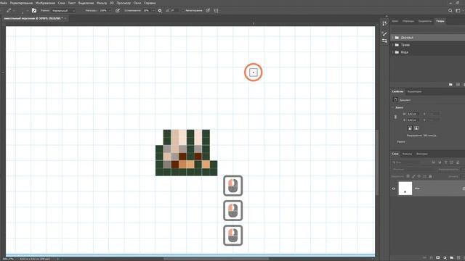Viewport: 465px width, 261px height.
Task: Toggle canvas width-height link icon
Action: 395,117
